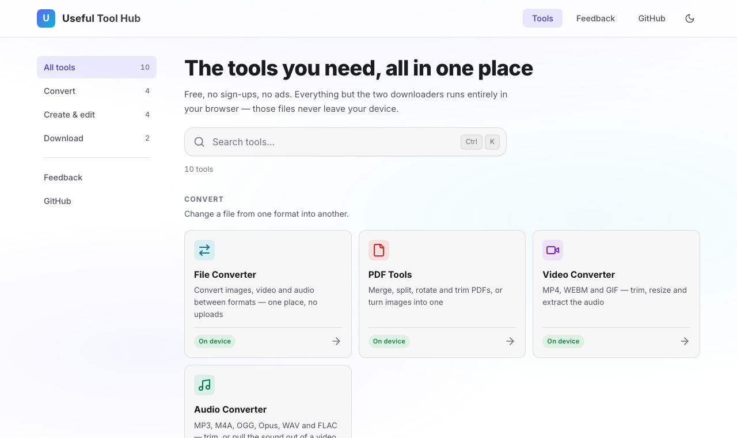Filter by the Create & edit category
The width and height of the screenshot is (737, 438).
coord(97,115)
